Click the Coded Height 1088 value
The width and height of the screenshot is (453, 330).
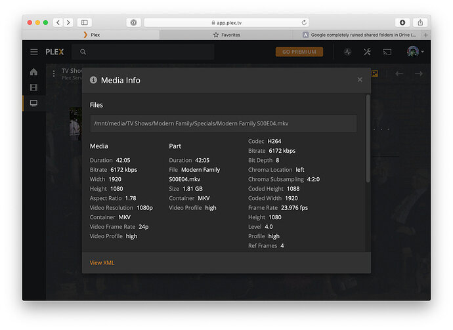[x=293, y=189]
